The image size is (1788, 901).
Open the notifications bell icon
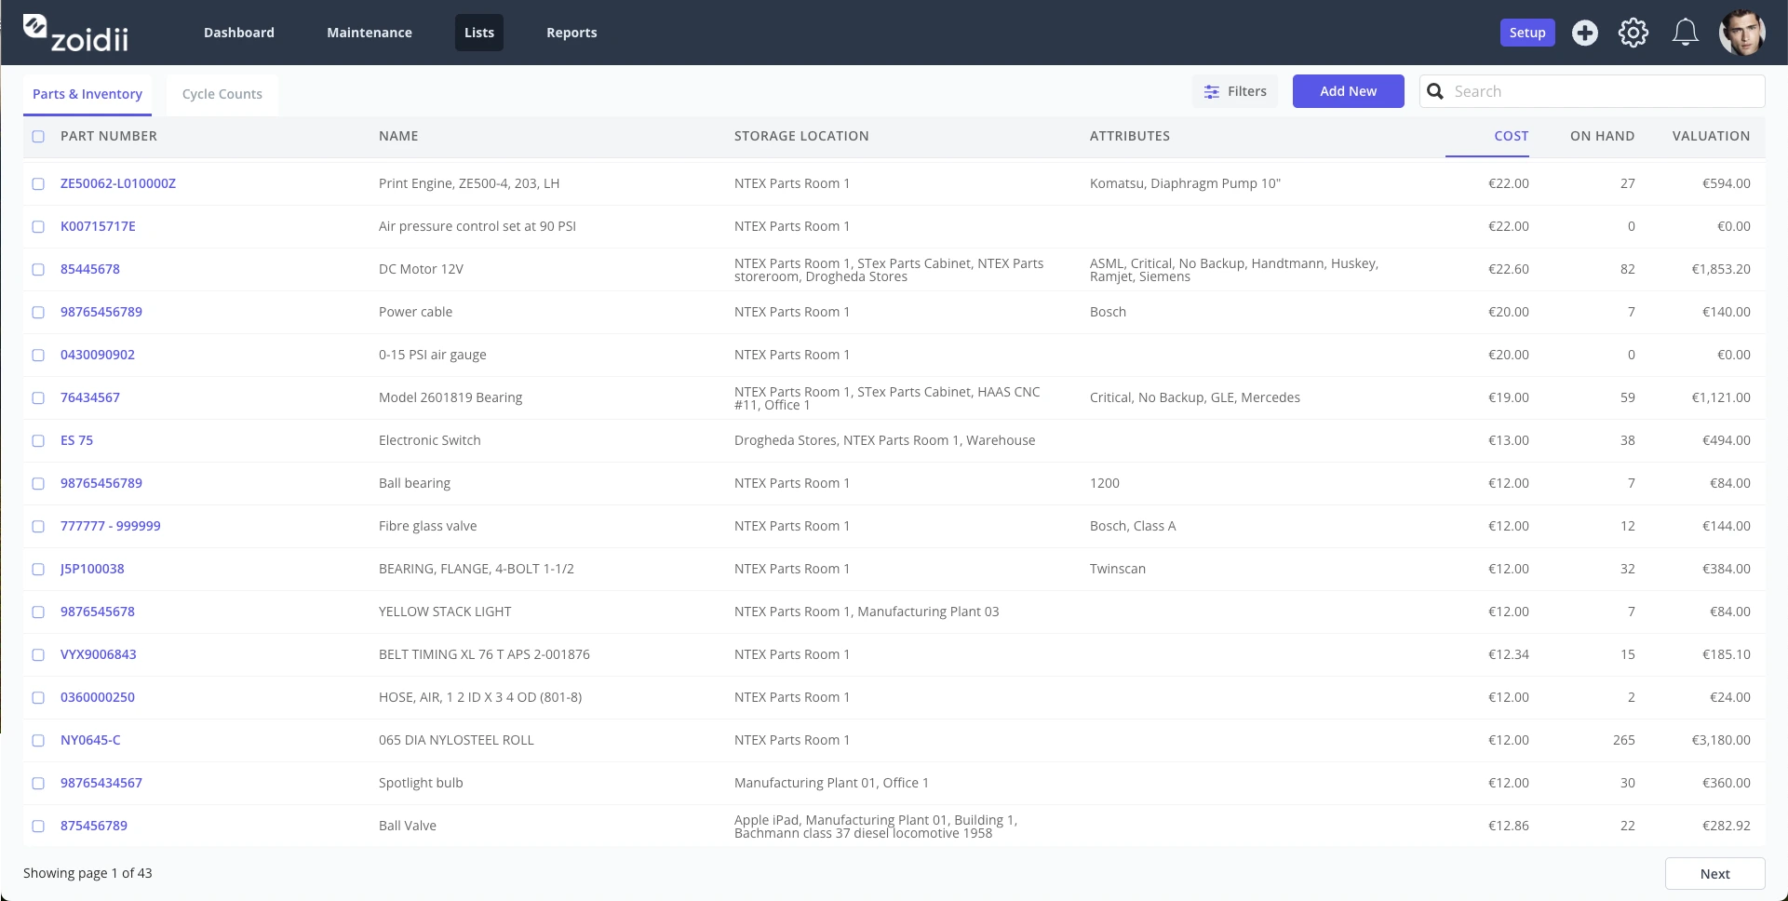1686,33
